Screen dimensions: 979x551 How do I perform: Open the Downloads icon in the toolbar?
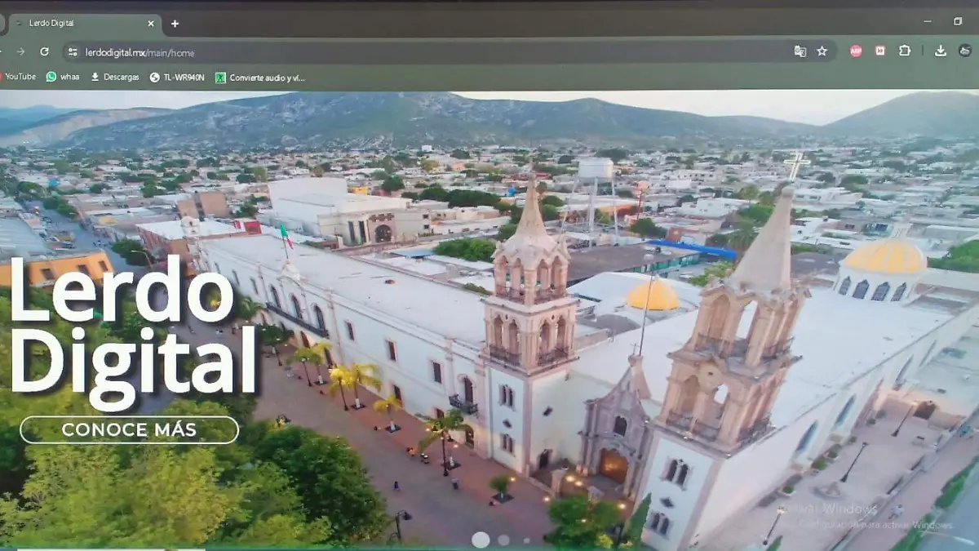pyautogui.click(x=941, y=51)
